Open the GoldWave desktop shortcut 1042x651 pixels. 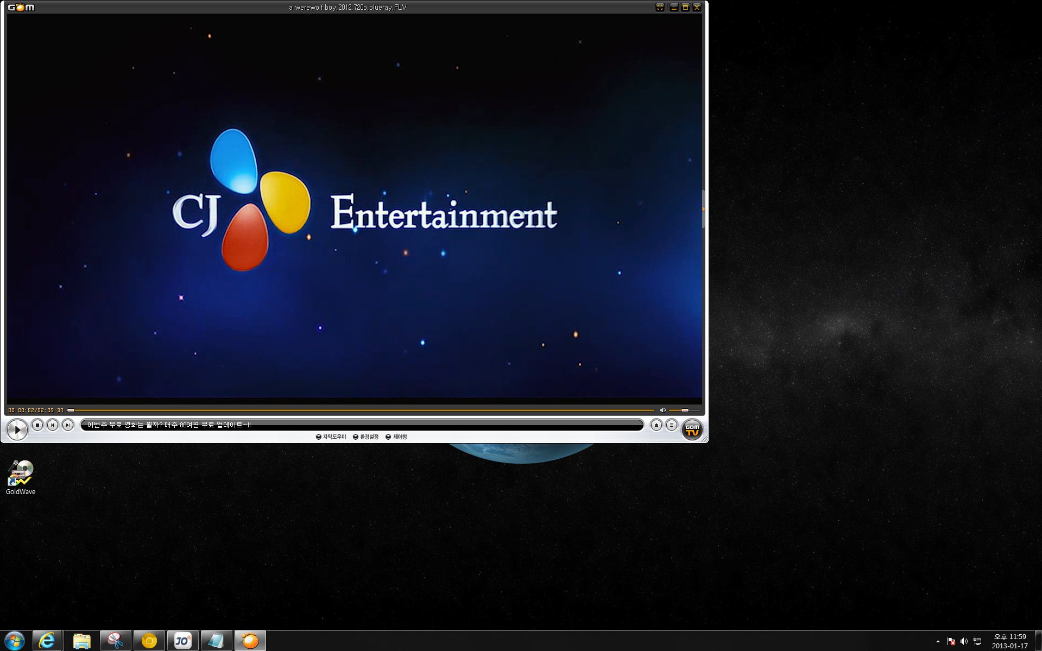coord(21,478)
